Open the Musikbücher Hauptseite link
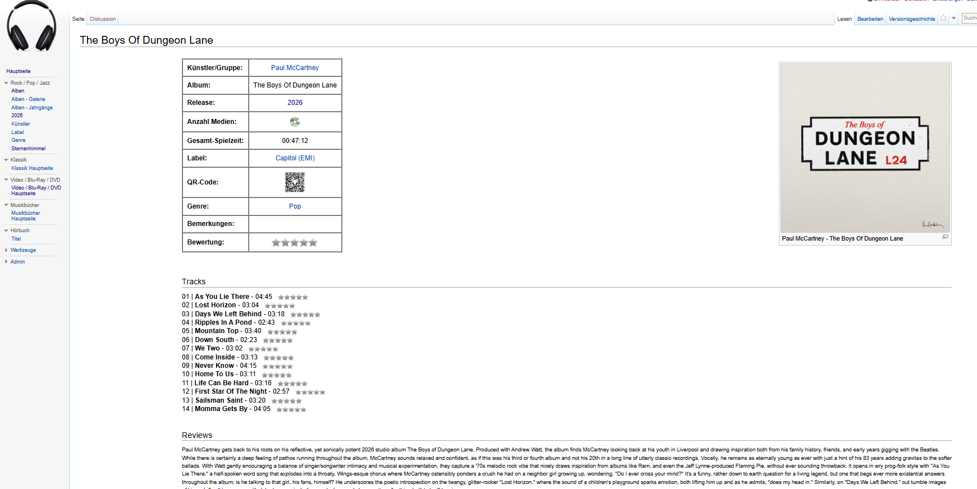Screen dimensions: 977x489 click(26, 216)
